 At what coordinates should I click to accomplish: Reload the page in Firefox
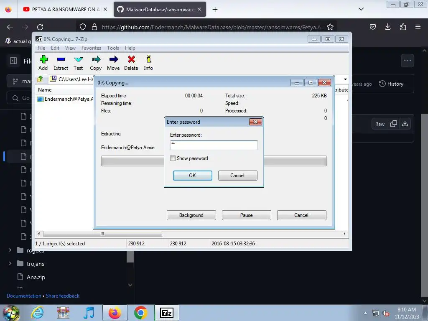click(x=40, y=27)
